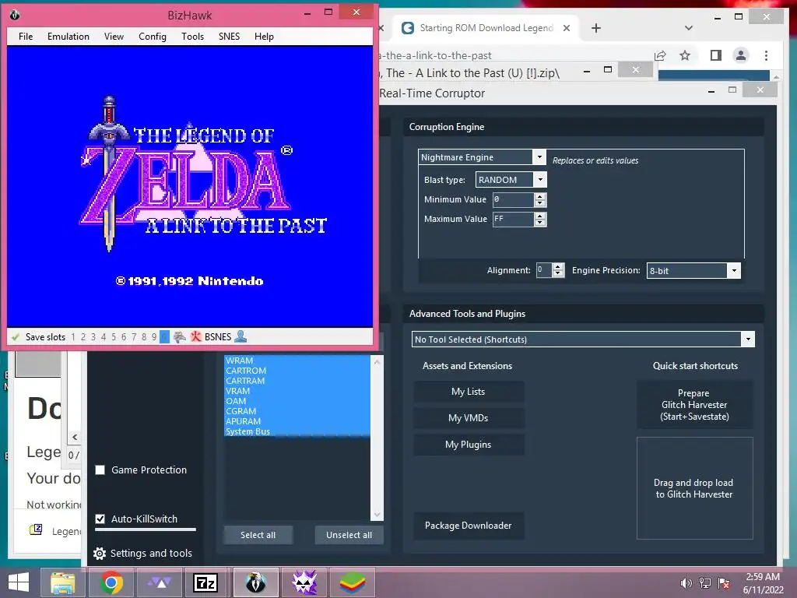Open File Explorer from the taskbar
Image resolution: width=797 pixels, height=598 pixels.
pyautogui.click(x=63, y=582)
